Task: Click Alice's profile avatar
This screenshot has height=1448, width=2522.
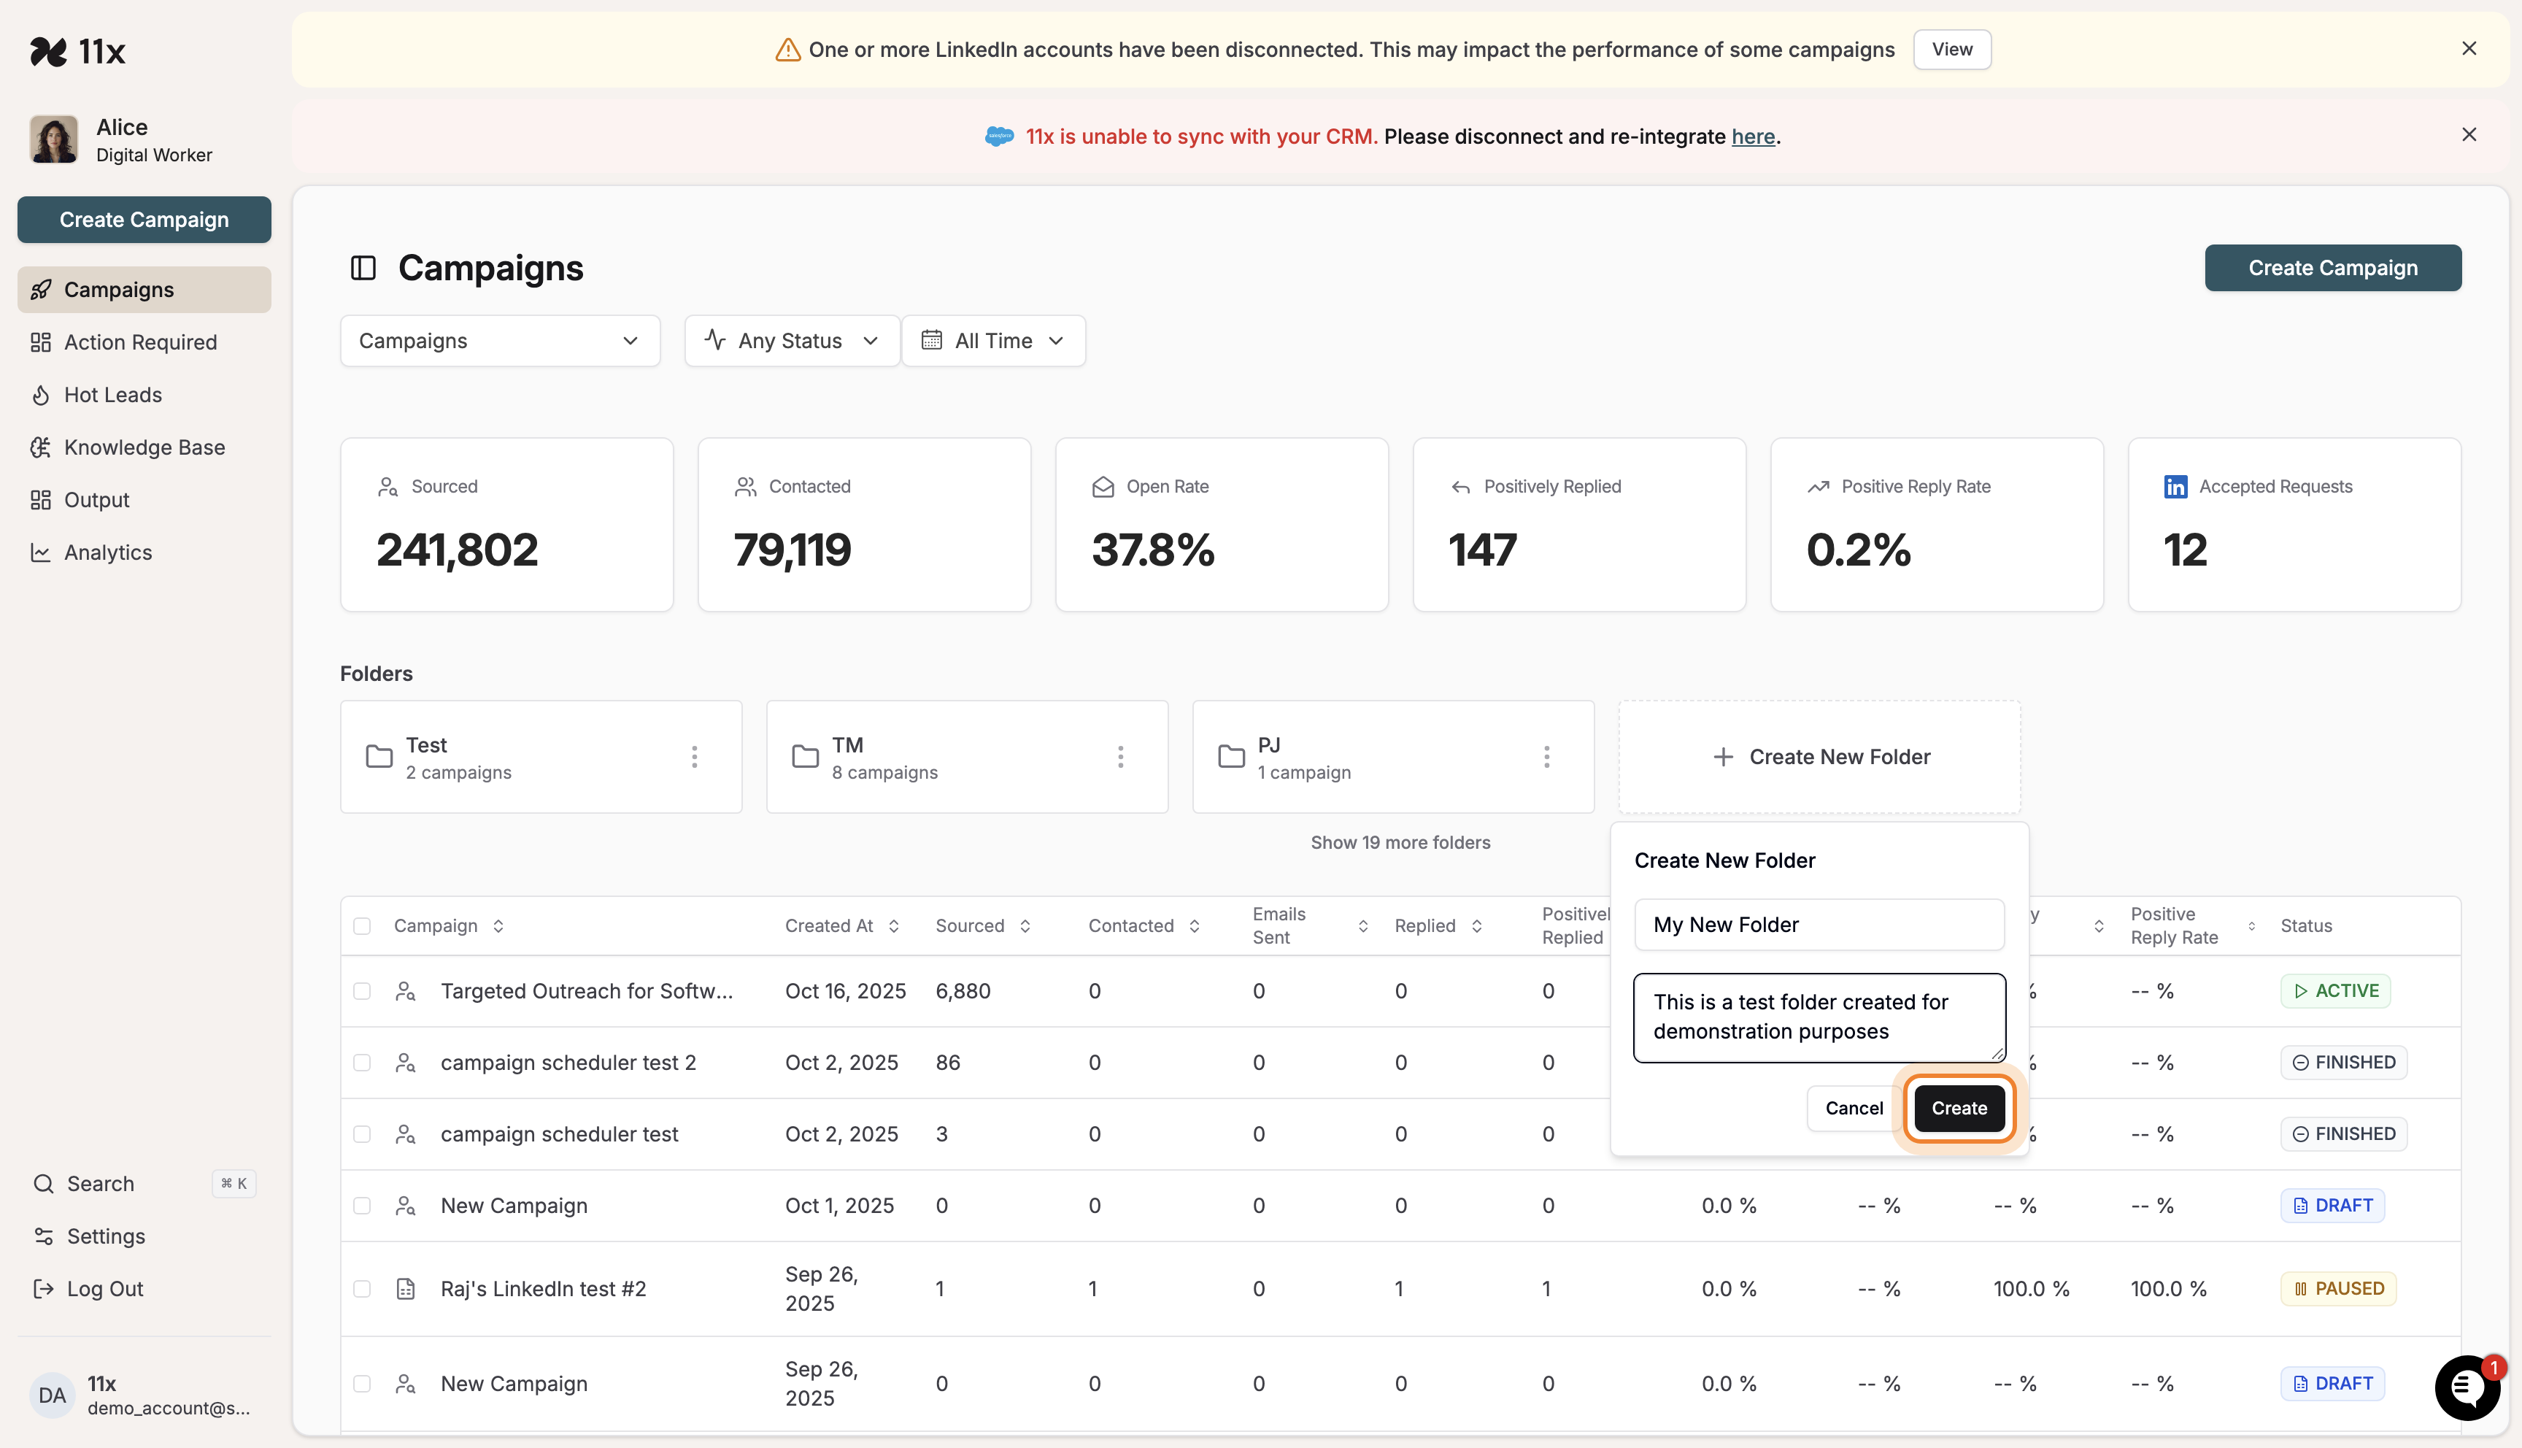Action: [54, 139]
